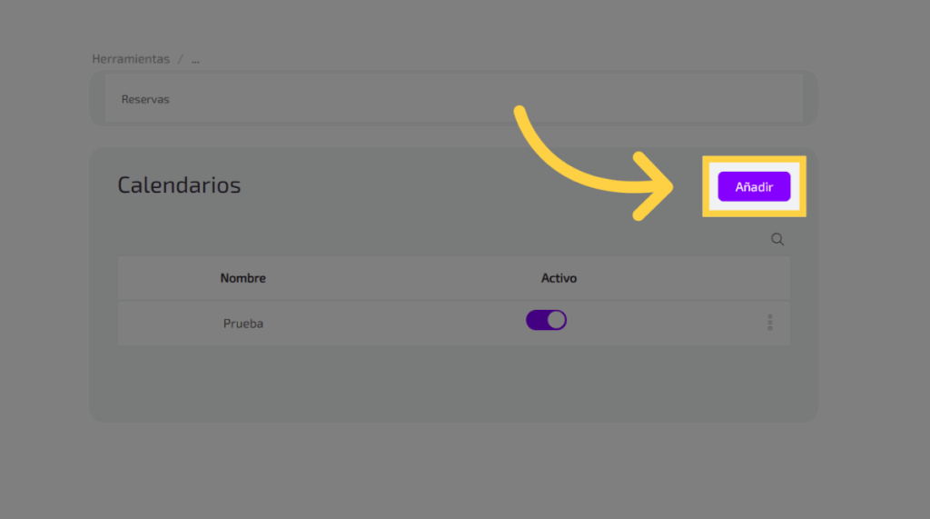Click the purple track of the Activo switch
The image size is (930, 519).
[x=536, y=320]
